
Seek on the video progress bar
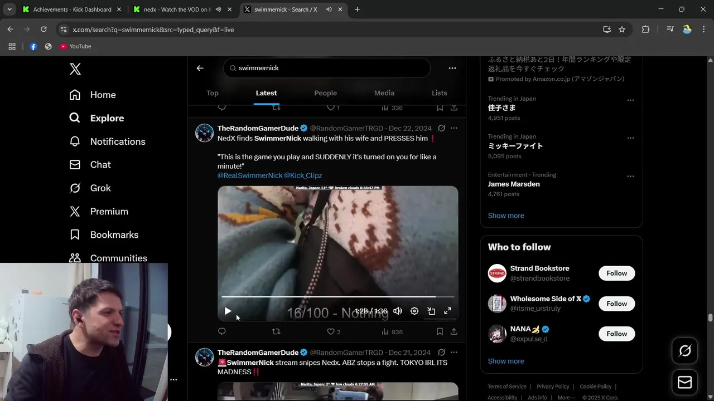[x=337, y=297]
